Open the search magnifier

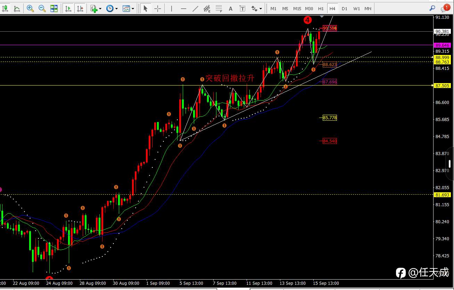coord(432,8)
